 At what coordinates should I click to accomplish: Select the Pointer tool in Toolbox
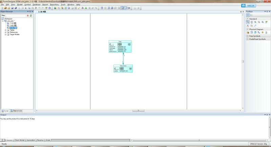click(248, 22)
